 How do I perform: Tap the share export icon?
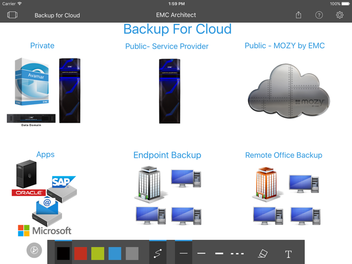point(298,15)
